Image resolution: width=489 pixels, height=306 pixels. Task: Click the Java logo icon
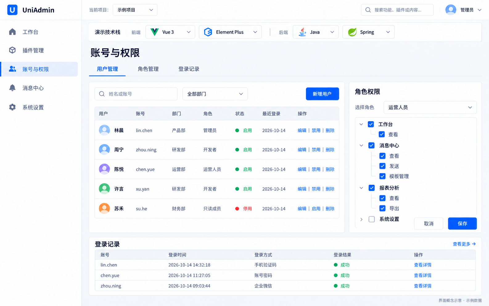(x=302, y=32)
